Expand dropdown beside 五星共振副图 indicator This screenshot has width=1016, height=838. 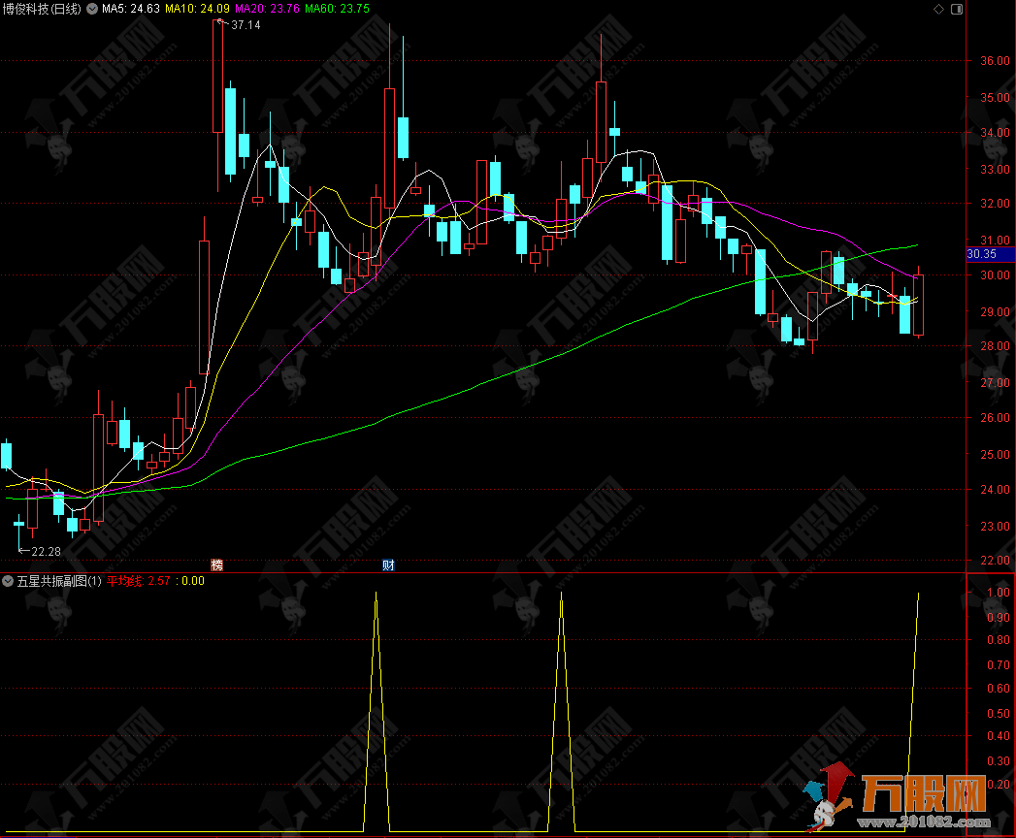(x=8, y=581)
